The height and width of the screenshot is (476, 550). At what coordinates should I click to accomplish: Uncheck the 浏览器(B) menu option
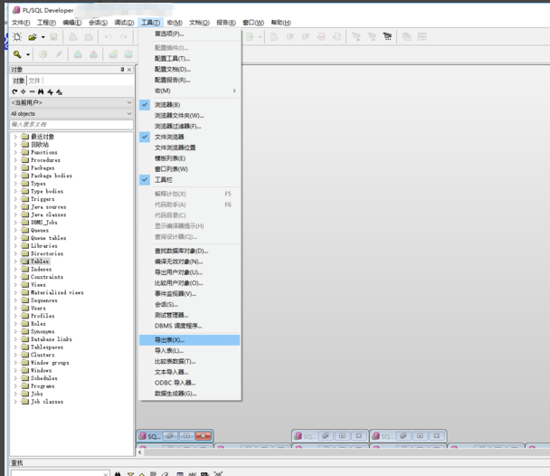click(166, 105)
